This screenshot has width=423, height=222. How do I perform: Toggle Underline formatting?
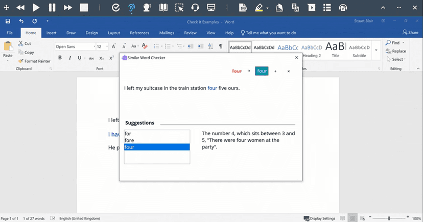[x=79, y=58]
